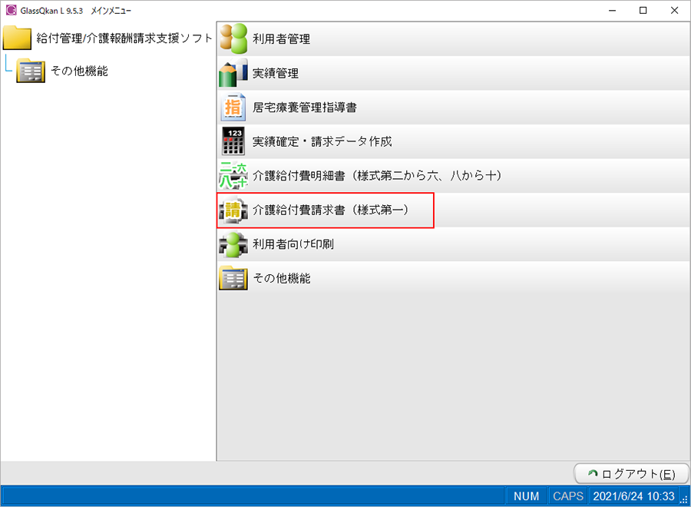Click the date and time in status bar

coord(633,496)
